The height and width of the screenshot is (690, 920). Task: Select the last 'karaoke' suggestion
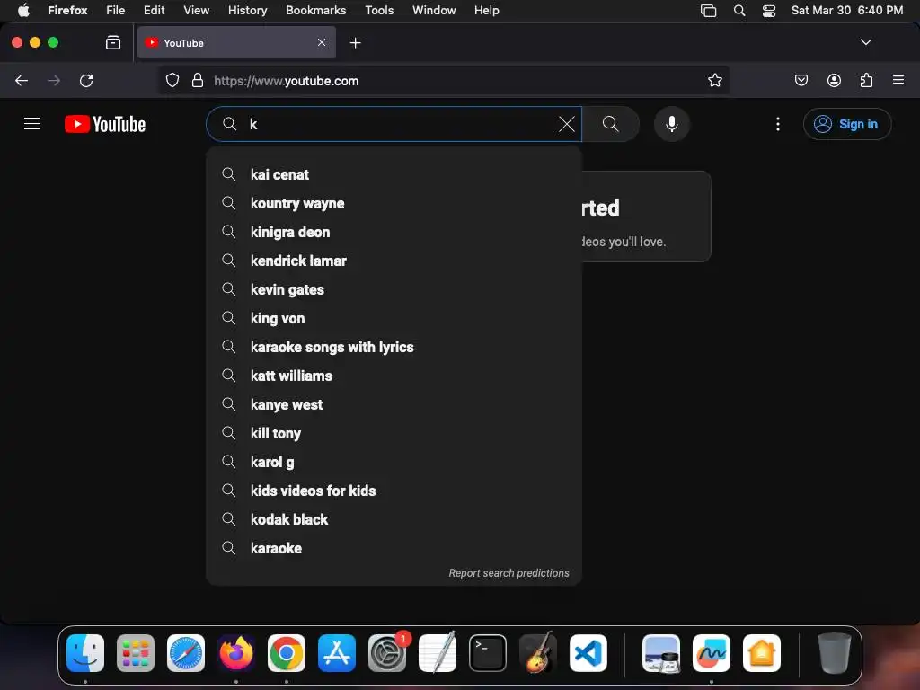[394, 548]
